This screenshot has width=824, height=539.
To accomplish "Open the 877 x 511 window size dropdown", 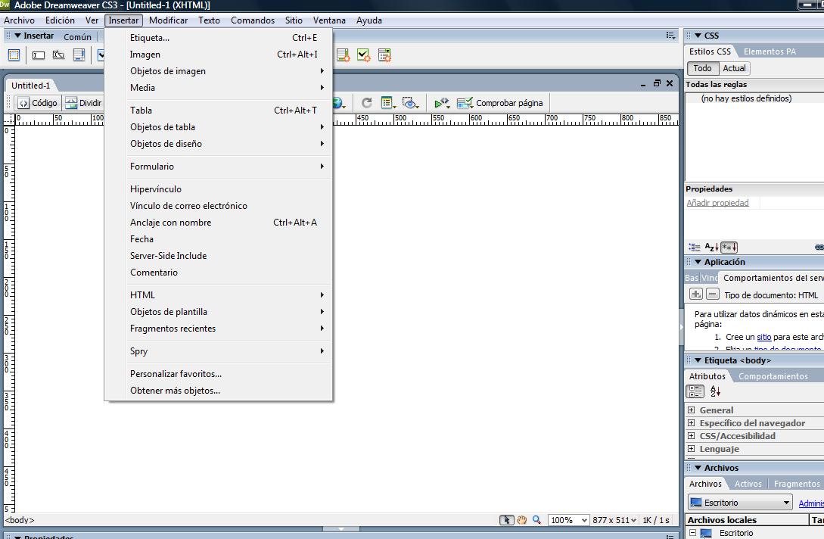I will pyautogui.click(x=614, y=520).
